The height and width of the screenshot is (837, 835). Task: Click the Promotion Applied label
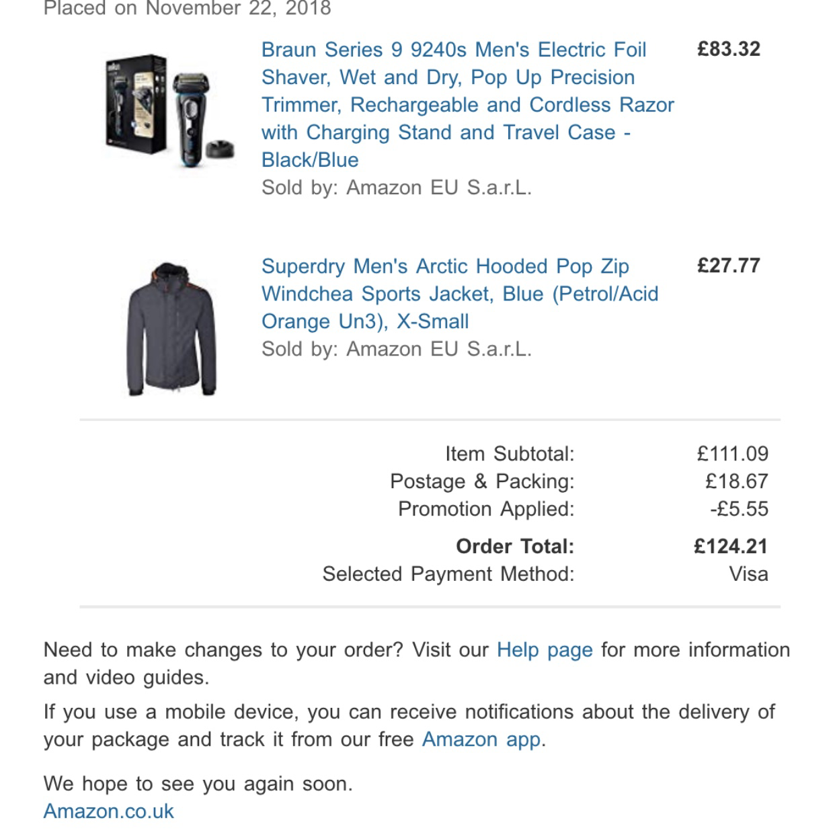coord(486,509)
